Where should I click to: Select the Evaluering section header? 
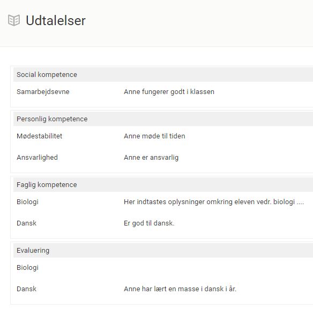click(x=163, y=250)
